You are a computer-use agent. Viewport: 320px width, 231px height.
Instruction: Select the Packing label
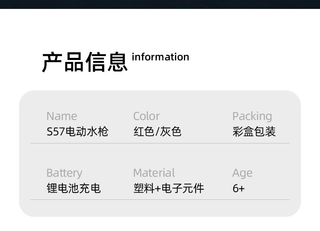[252, 117]
